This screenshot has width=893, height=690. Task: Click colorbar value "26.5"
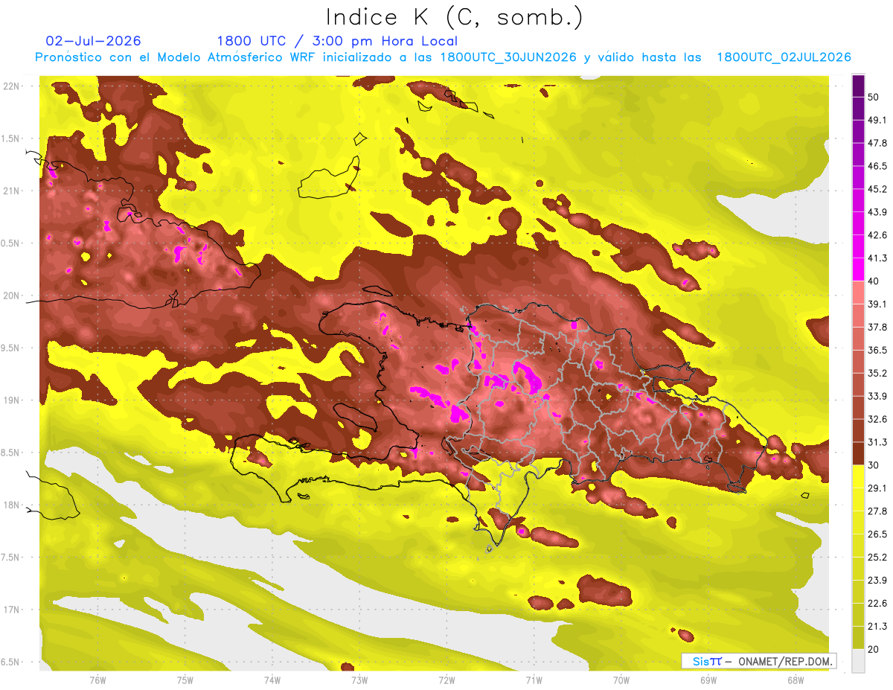pyautogui.click(x=877, y=534)
